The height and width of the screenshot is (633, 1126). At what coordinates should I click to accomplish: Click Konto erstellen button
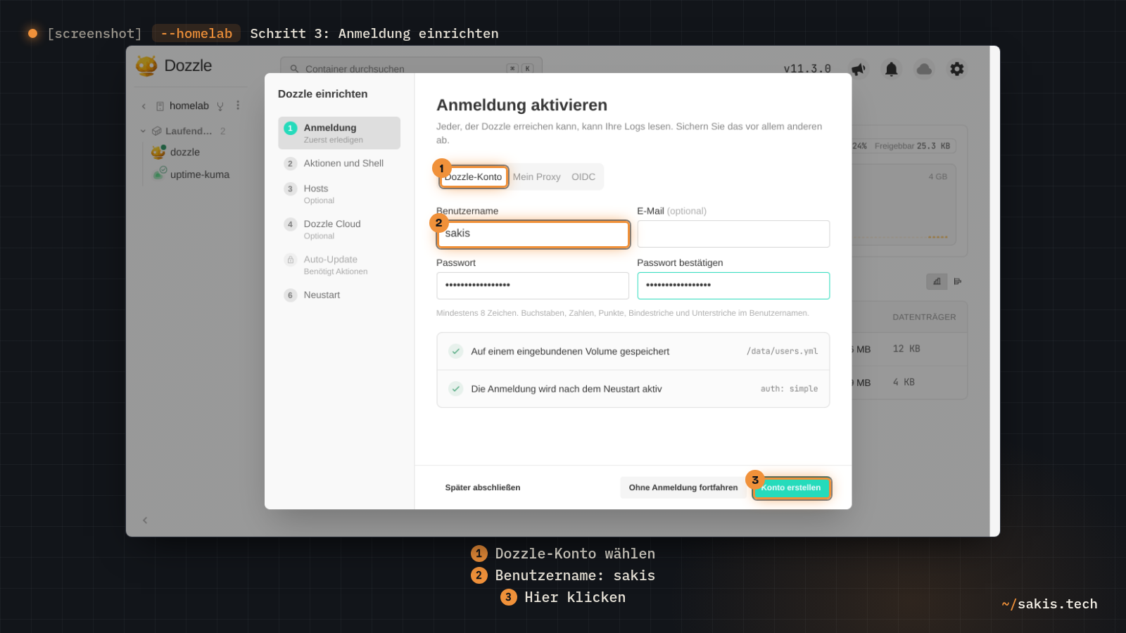point(792,488)
